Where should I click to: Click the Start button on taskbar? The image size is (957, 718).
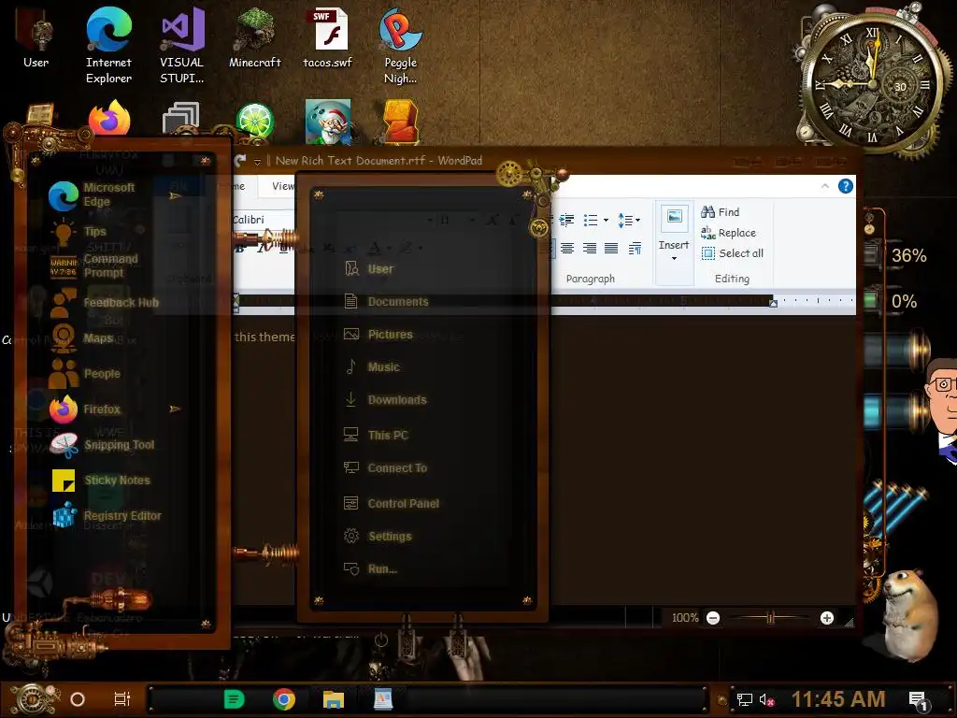coord(34,698)
